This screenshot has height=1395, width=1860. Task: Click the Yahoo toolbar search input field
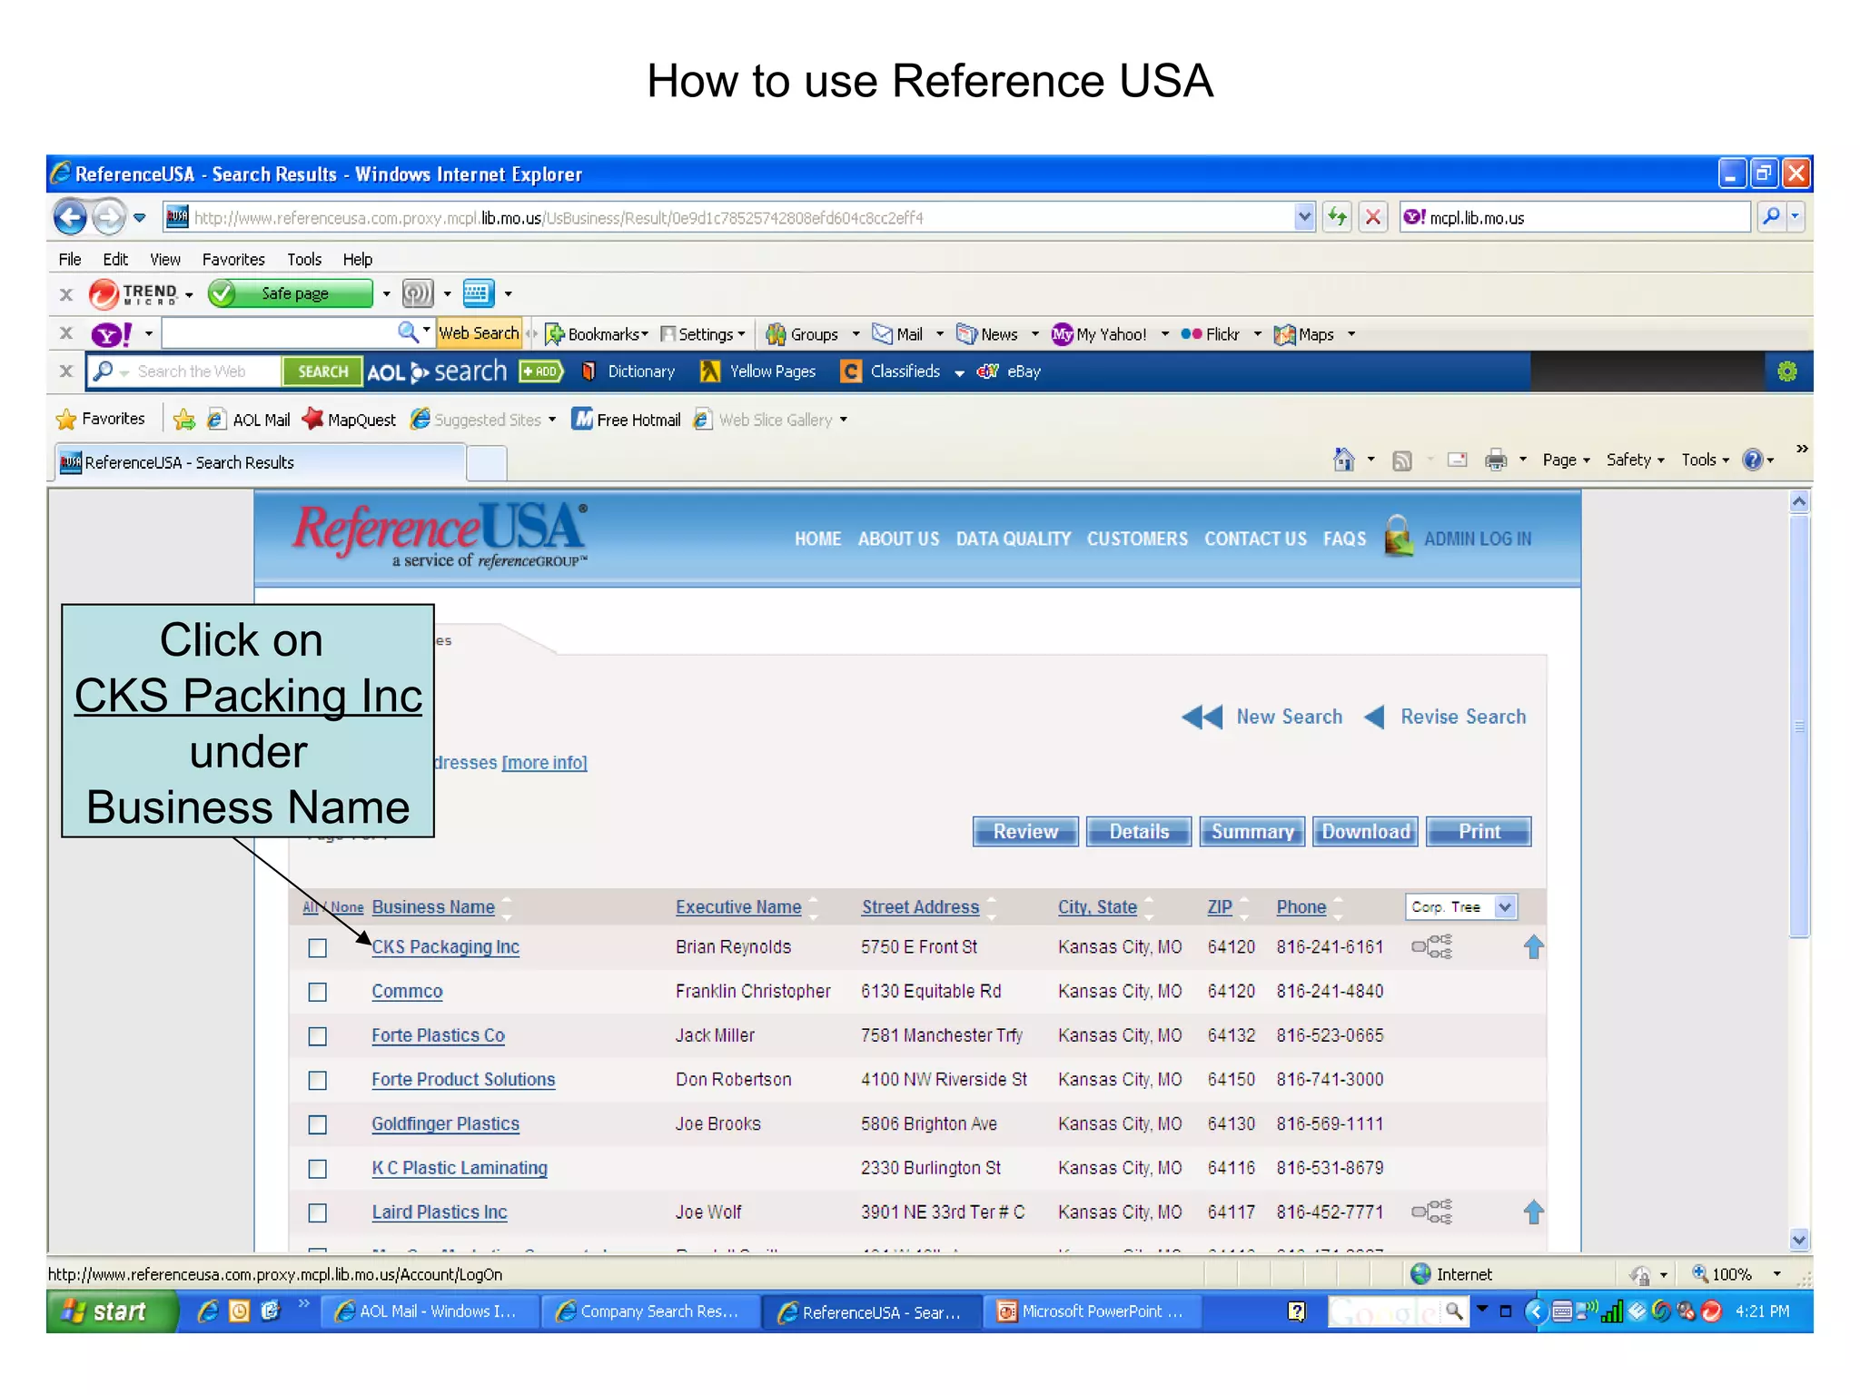(280, 333)
